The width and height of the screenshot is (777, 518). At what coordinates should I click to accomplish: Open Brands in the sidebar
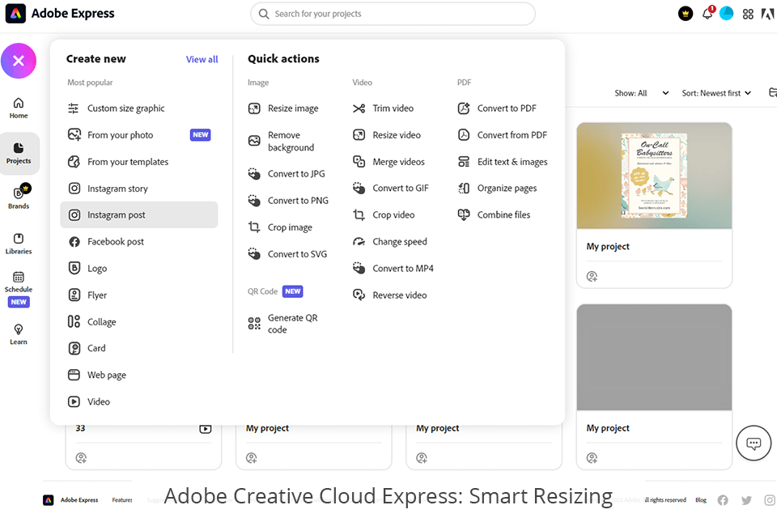pyautogui.click(x=19, y=197)
